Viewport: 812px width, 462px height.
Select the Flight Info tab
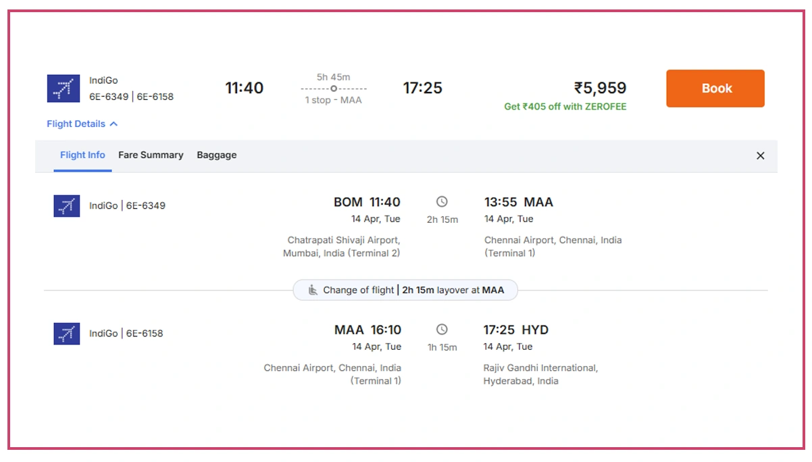click(82, 155)
